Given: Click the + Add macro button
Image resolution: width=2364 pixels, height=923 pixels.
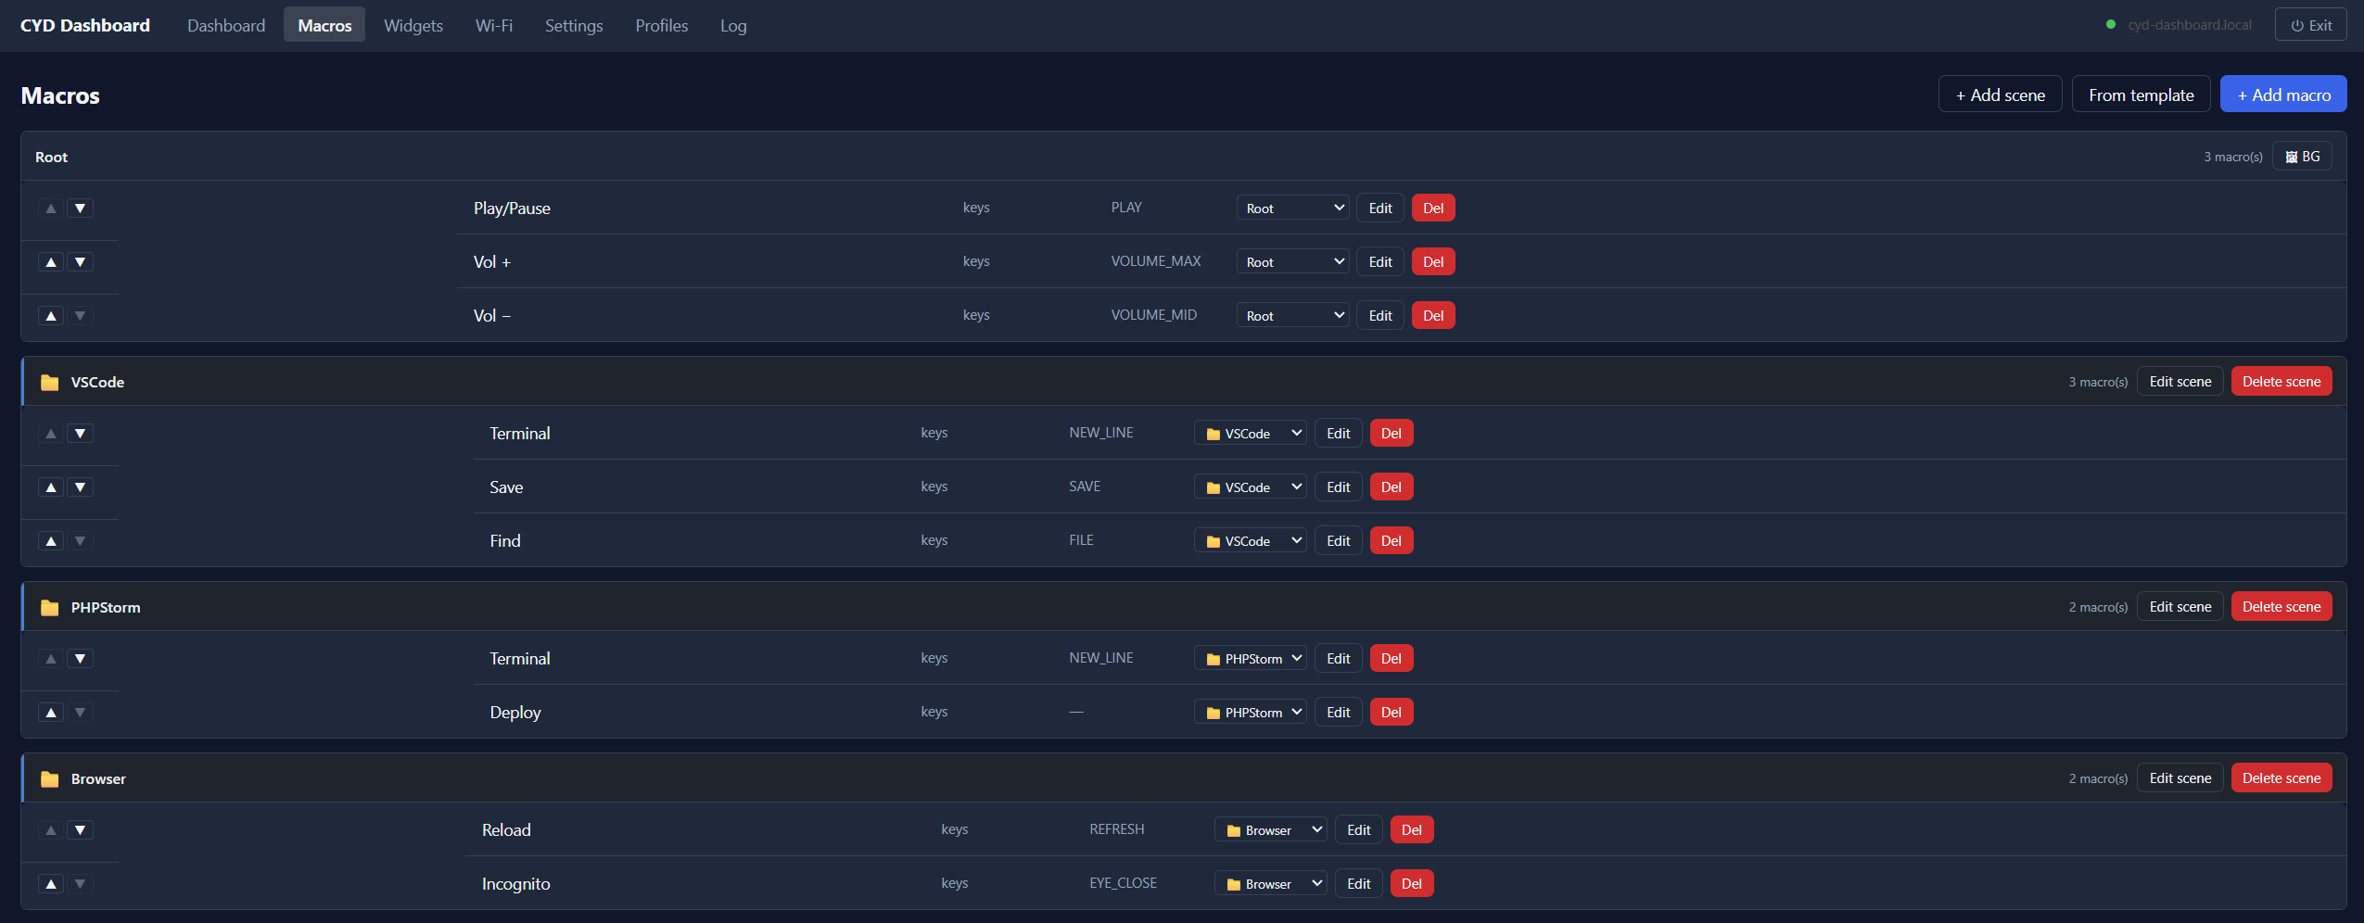Looking at the screenshot, I should pos(2283,95).
